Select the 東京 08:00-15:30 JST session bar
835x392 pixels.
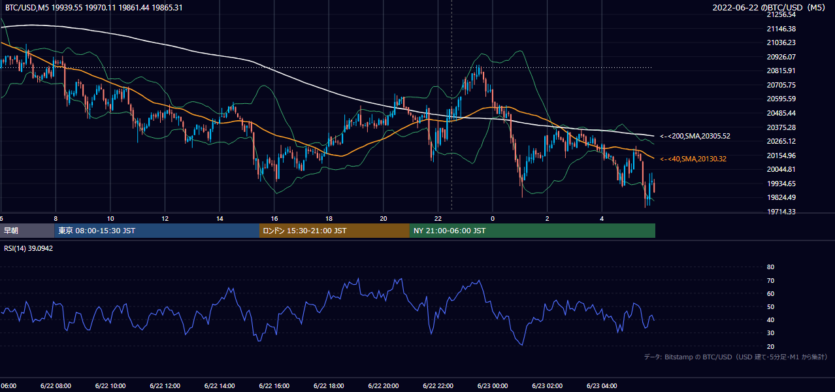[x=157, y=231]
